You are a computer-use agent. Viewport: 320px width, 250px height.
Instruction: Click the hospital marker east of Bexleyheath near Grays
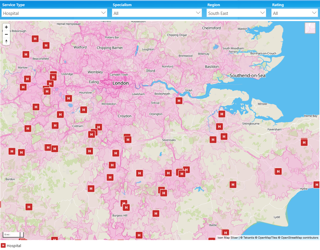[179, 101]
